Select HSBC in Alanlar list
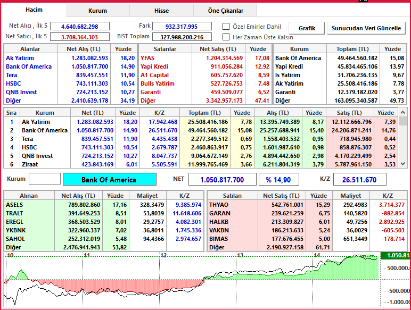The height and width of the screenshot is (310, 411). 13,83
